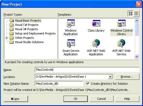143x106 pixels.
Task: Click the templates scroll up arrow
Action: tap(137, 20)
